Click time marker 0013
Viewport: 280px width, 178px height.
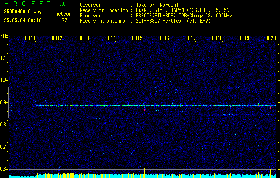[84, 38]
